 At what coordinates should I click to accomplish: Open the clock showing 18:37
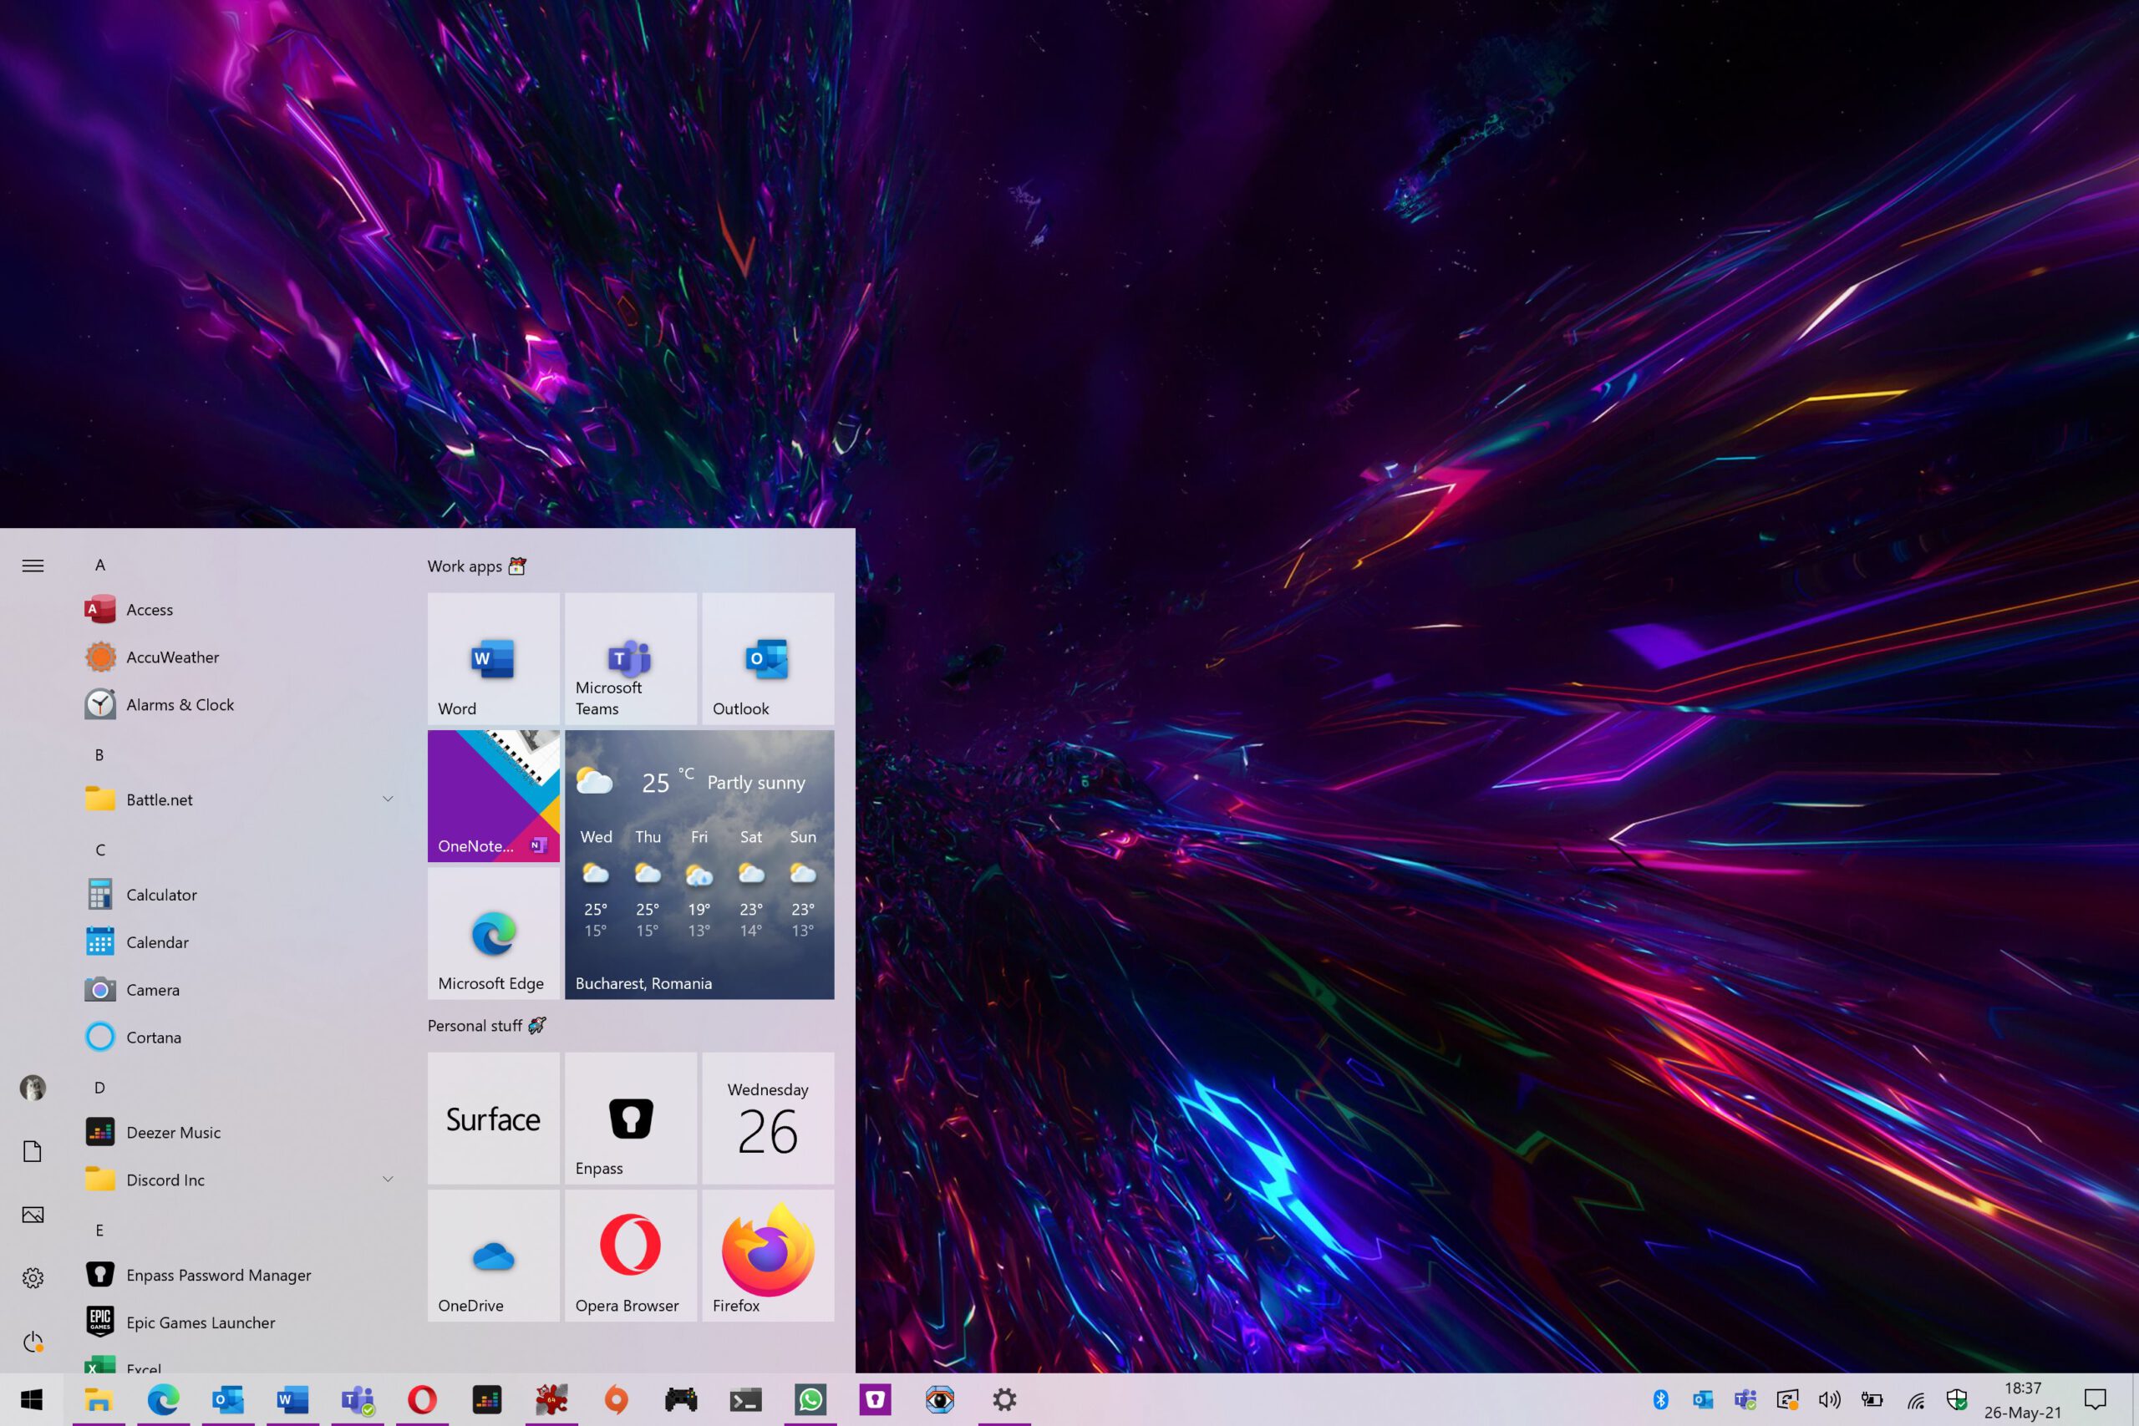pos(2023,1399)
